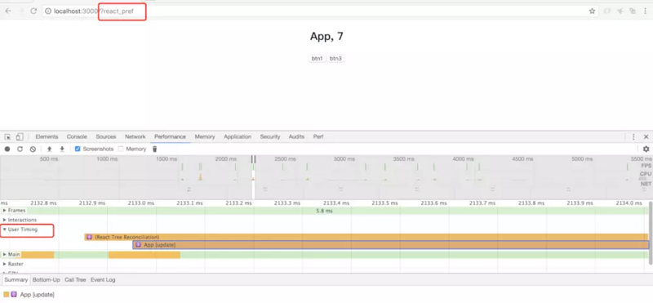This screenshot has width=653, height=303.
Task: Collect garbage with the trash can icon
Action: (154, 149)
